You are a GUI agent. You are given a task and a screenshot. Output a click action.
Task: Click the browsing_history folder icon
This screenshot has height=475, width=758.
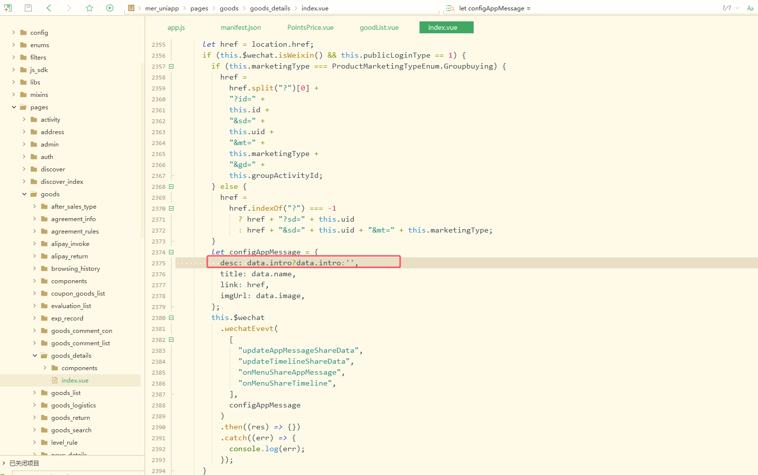(44, 268)
